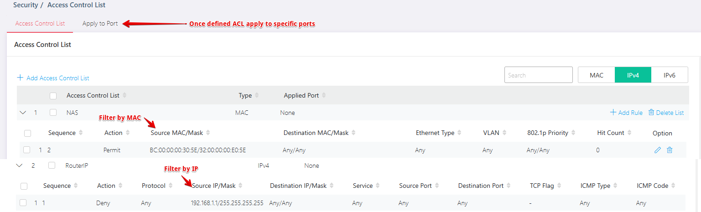Click into the Search input field
This screenshot has width=701, height=212.
pos(538,75)
